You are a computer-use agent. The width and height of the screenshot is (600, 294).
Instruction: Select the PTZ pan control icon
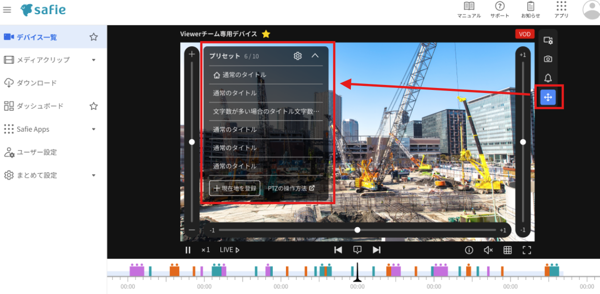pos(548,97)
